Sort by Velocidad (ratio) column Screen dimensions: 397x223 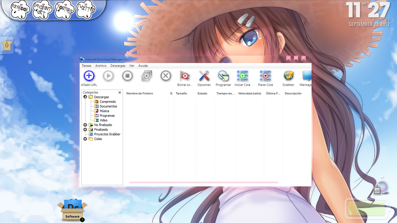coord(250,93)
